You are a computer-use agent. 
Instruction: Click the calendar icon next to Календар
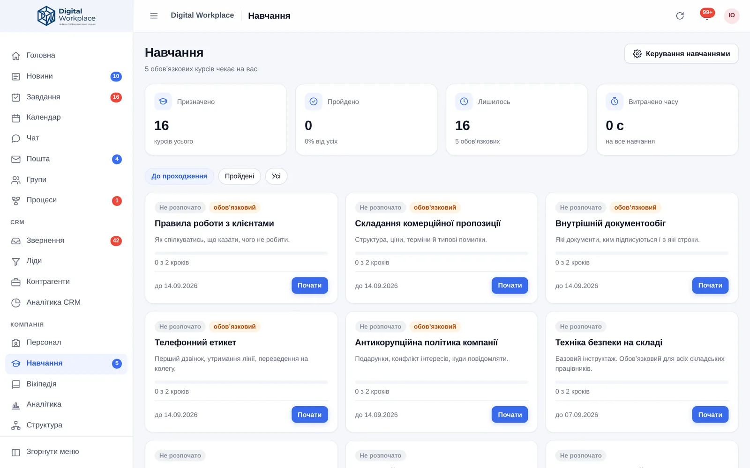[x=16, y=118]
